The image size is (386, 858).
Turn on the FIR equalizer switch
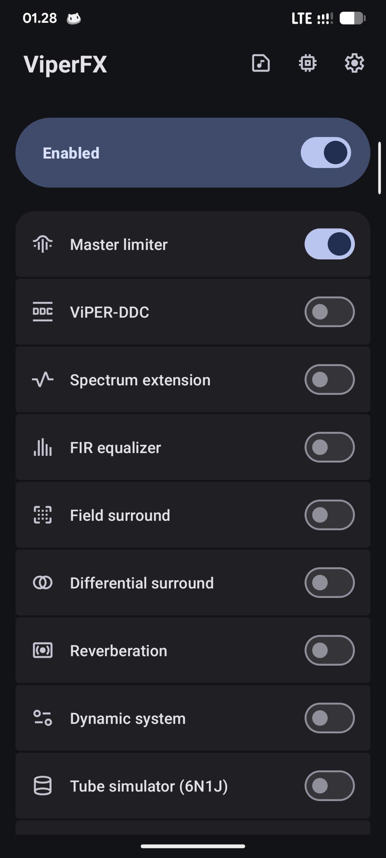click(x=329, y=447)
